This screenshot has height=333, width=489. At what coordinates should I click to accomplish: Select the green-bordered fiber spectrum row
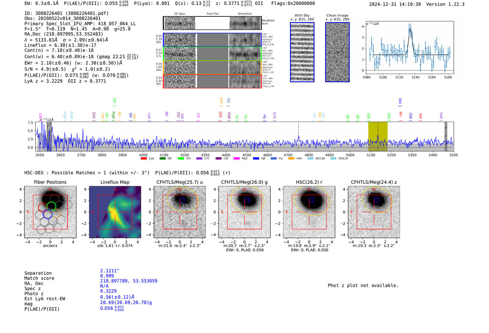(212, 54)
